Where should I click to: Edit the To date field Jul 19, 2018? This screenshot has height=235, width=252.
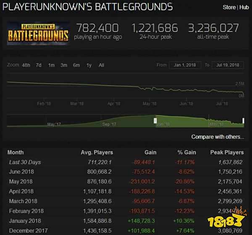click(228, 65)
